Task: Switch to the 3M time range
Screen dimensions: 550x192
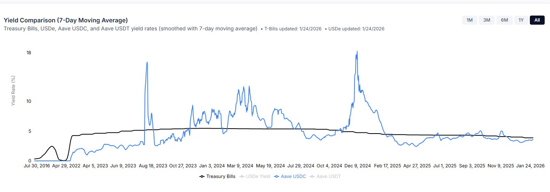Action: click(x=486, y=20)
